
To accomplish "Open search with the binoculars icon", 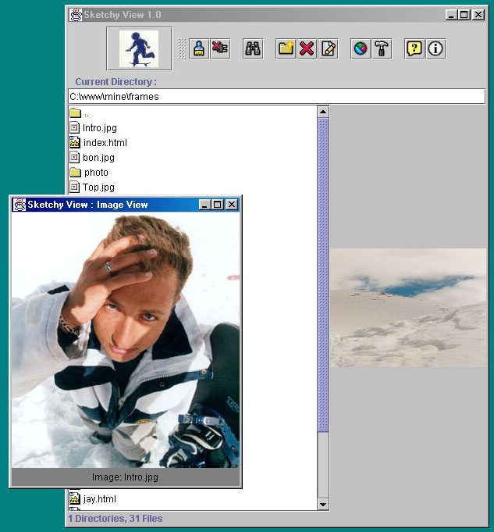I will click(253, 48).
